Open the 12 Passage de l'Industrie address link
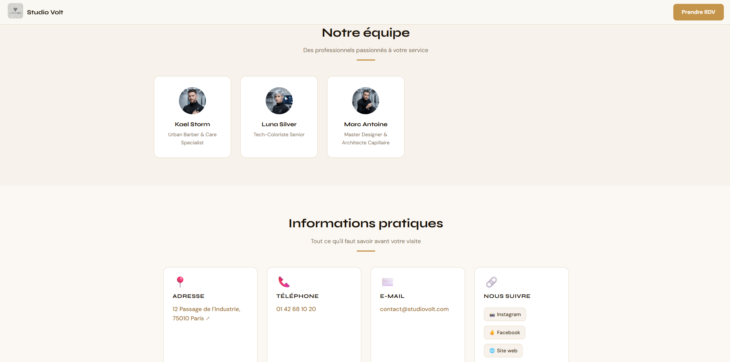This screenshot has height=362, width=730. point(206,314)
